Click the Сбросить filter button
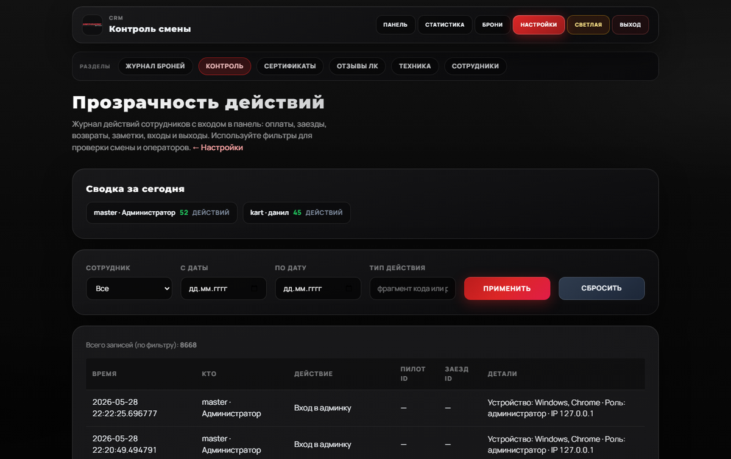The image size is (731, 459). (601, 289)
